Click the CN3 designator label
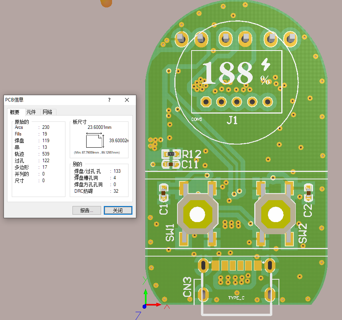Image resolution: width=342 pixels, height=320 pixels. pyautogui.click(x=187, y=287)
